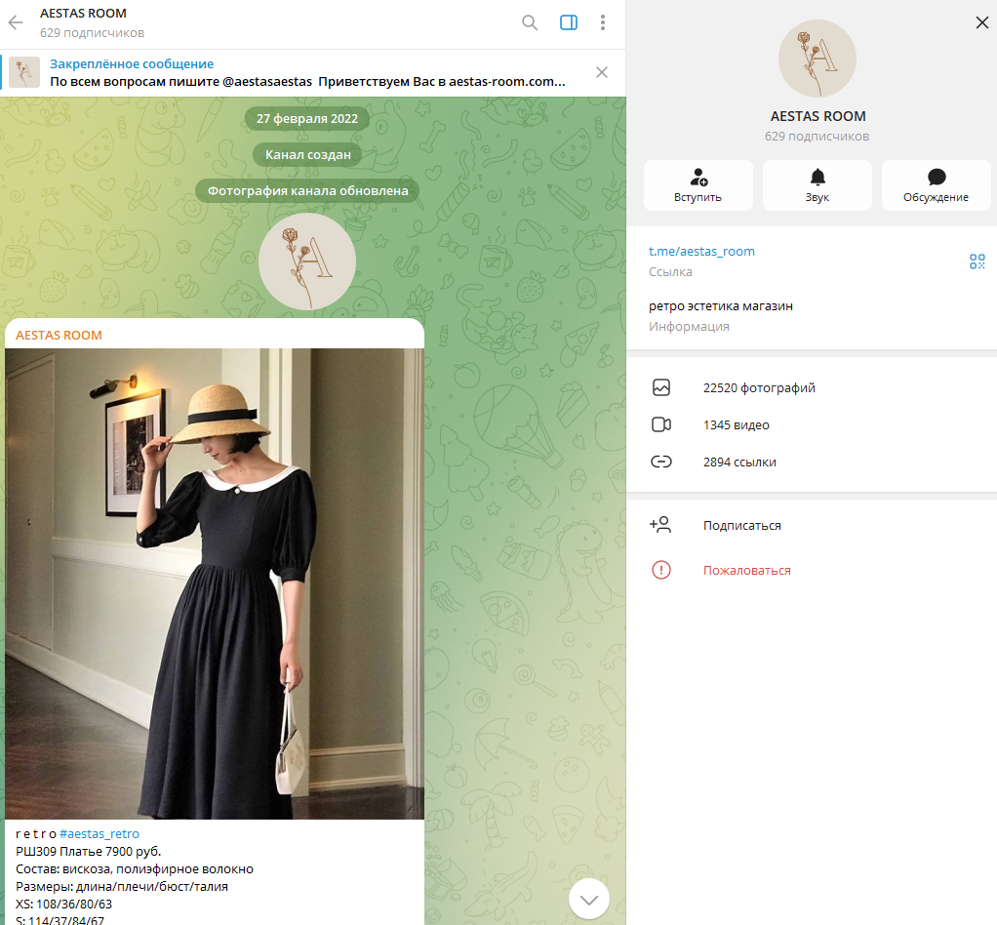Click the 'AESTAS ROOM' post author name
This screenshot has height=925, width=997.
[59, 336]
